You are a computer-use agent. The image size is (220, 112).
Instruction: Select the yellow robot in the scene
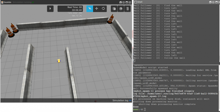pyautogui.click(x=59, y=61)
